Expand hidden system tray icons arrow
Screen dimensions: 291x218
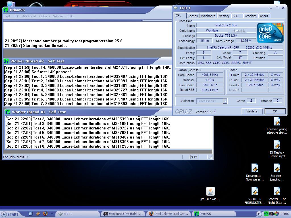pyautogui.click(x=259, y=214)
